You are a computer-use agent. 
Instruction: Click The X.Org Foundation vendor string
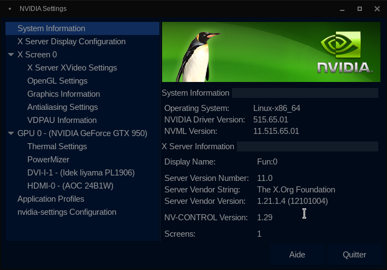click(x=296, y=190)
